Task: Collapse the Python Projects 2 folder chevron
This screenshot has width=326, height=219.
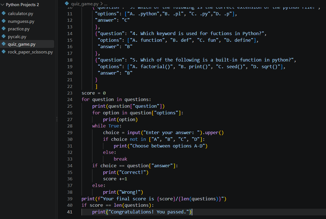Action: click(x=3, y=4)
